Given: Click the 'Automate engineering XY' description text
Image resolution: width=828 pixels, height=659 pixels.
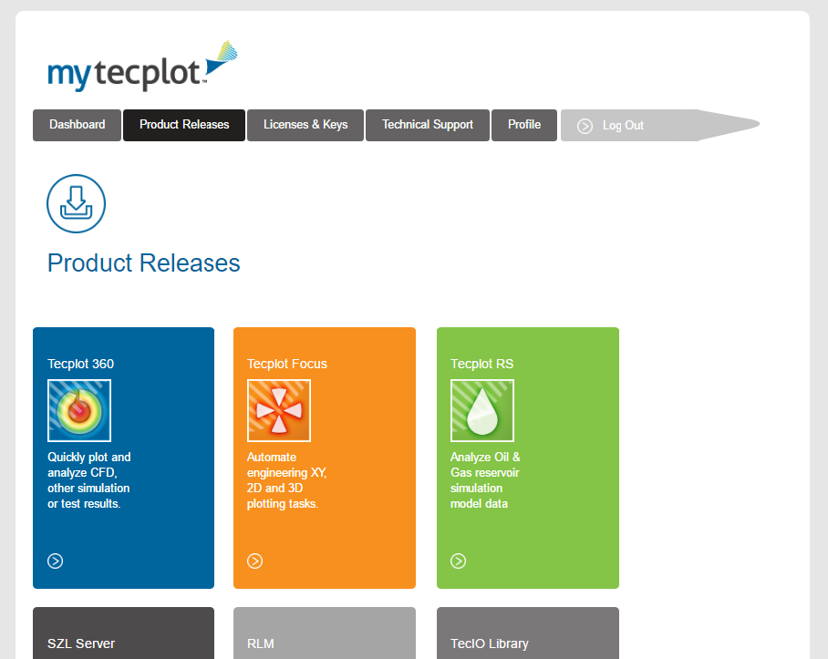Looking at the screenshot, I should tap(287, 480).
